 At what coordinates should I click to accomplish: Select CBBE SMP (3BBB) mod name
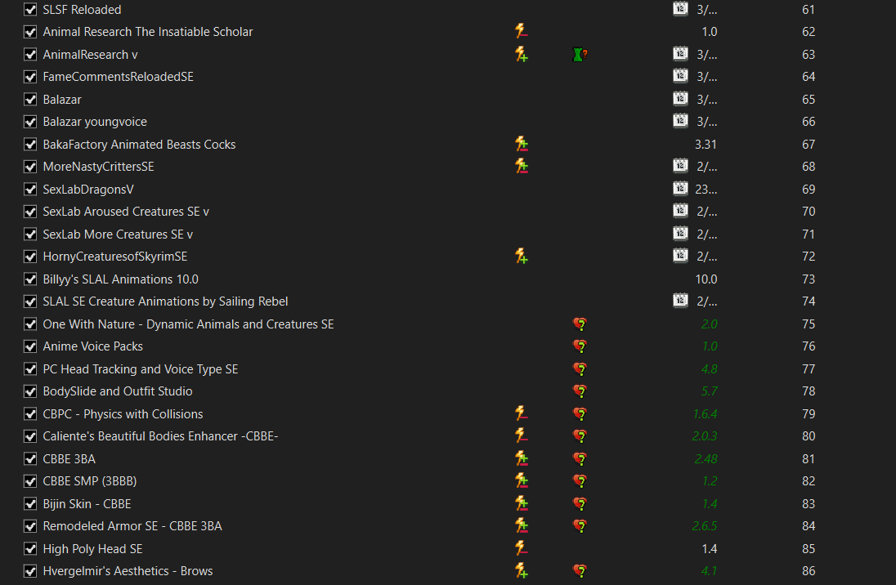click(90, 481)
